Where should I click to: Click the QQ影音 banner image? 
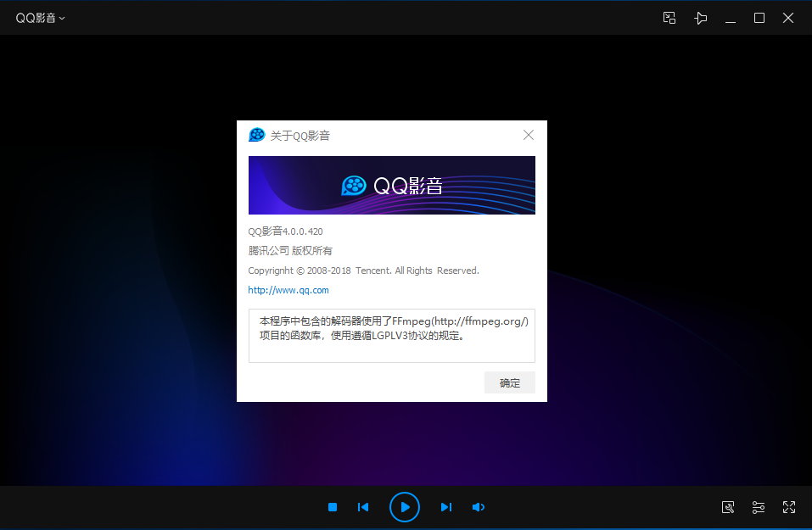[391, 186]
